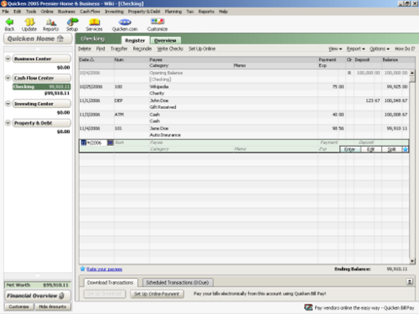Open the Property & Debt menu
The image size is (419, 314).
pos(144,11)
